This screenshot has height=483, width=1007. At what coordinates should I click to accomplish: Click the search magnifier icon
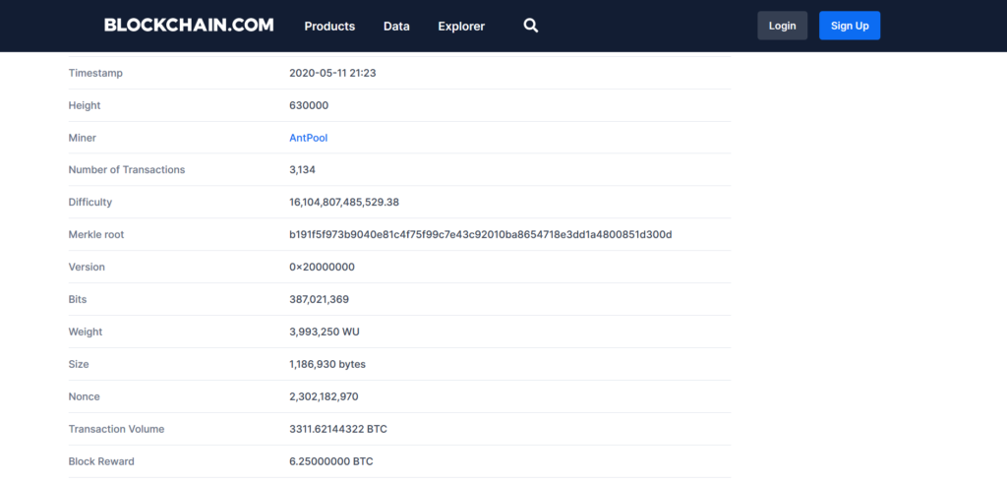(530, 26)
